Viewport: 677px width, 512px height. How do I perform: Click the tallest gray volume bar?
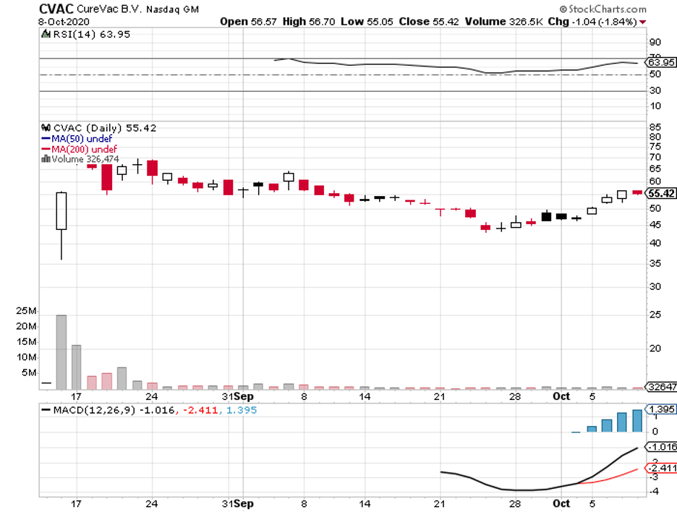click(61, 352)
